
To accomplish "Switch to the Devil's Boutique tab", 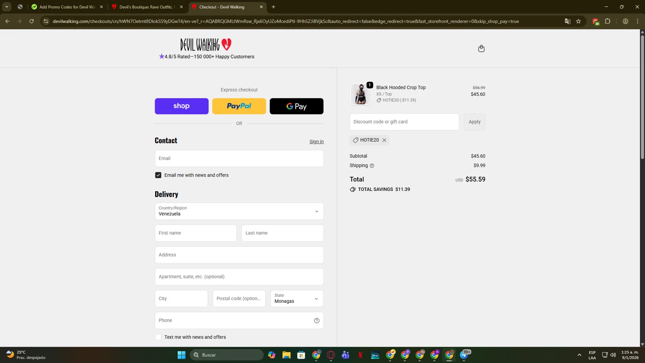I will (x=146, y=7).
